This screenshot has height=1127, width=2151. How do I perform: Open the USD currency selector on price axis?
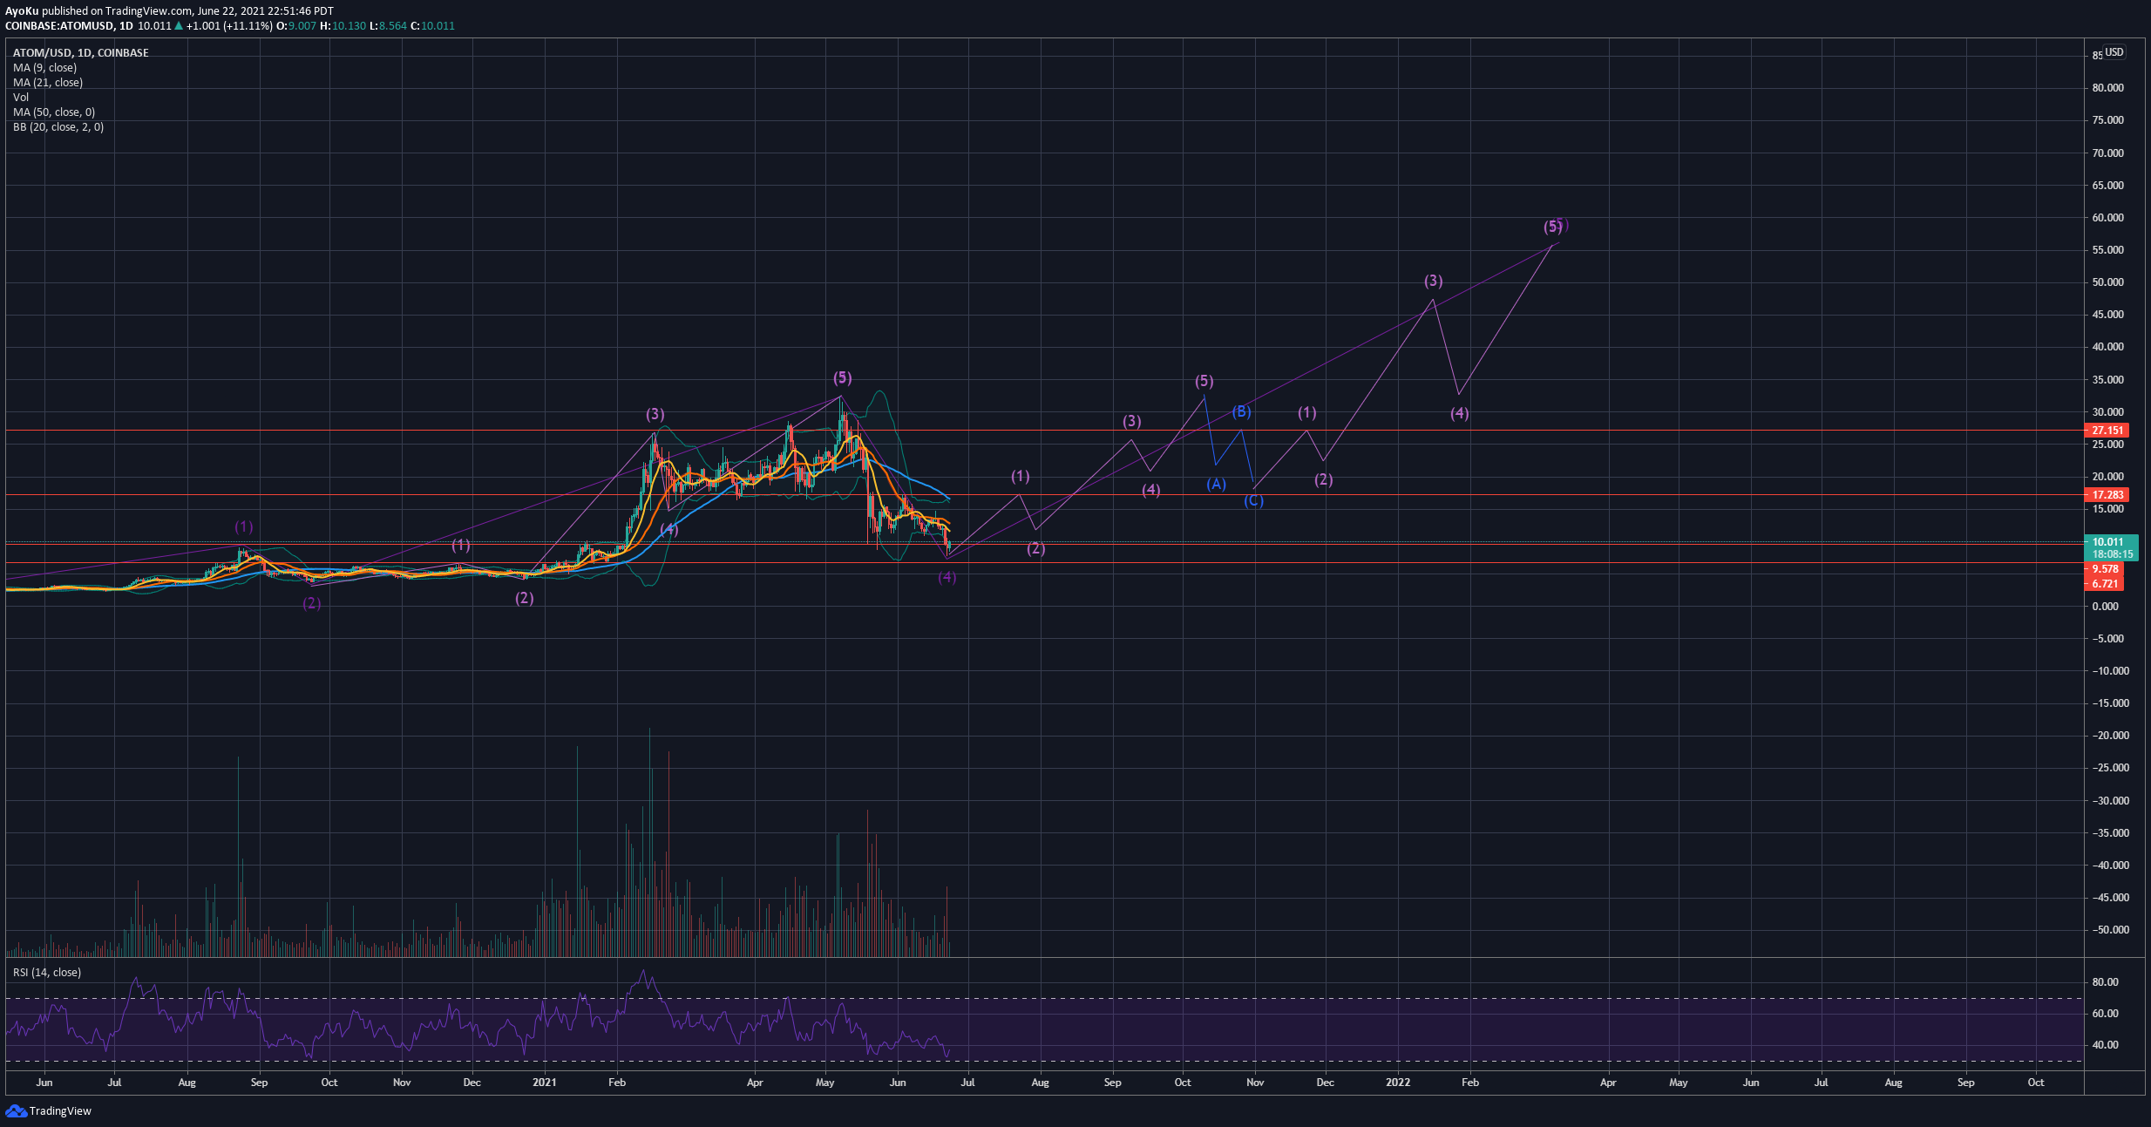pos(2114,52)
